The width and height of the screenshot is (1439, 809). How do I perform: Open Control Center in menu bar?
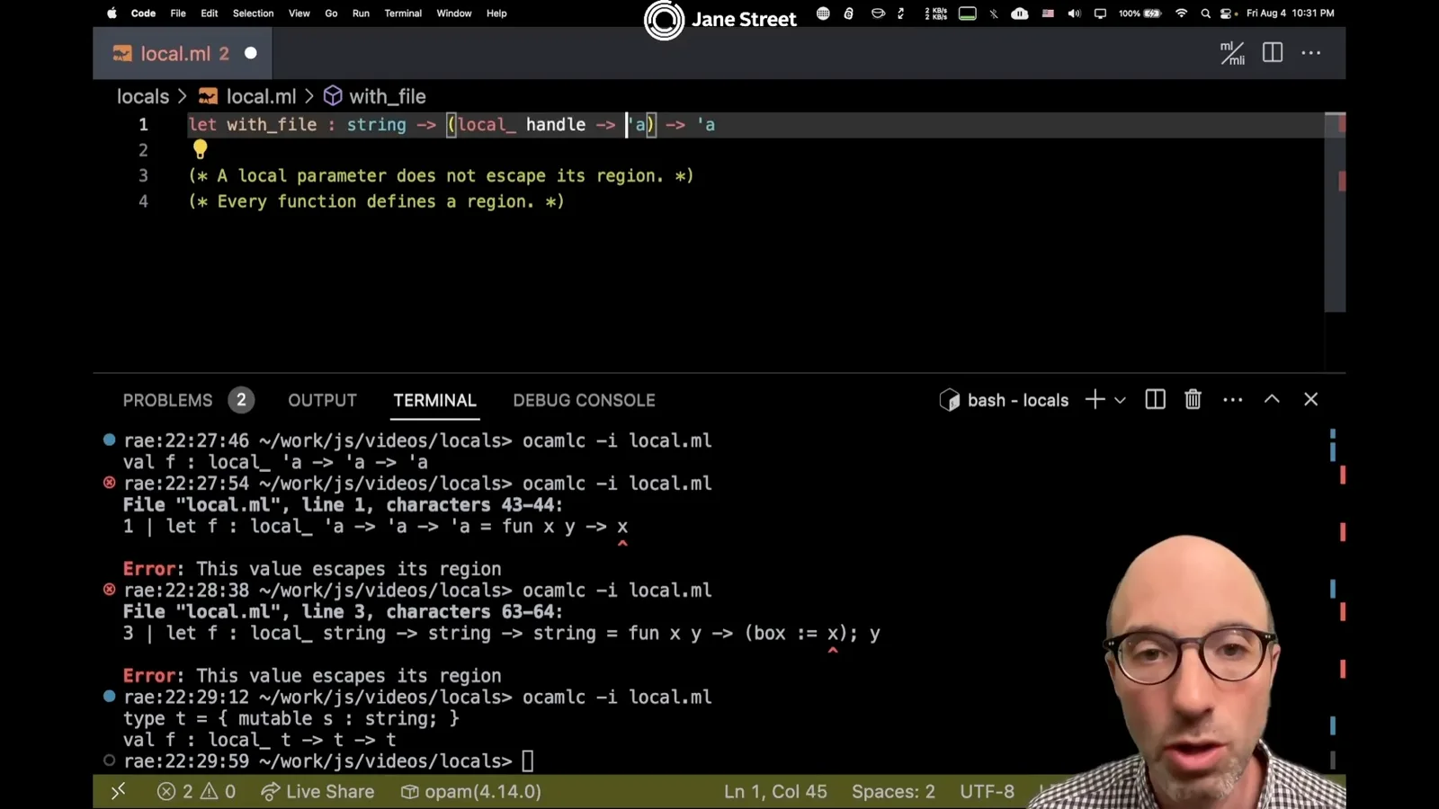point(1228,13)
